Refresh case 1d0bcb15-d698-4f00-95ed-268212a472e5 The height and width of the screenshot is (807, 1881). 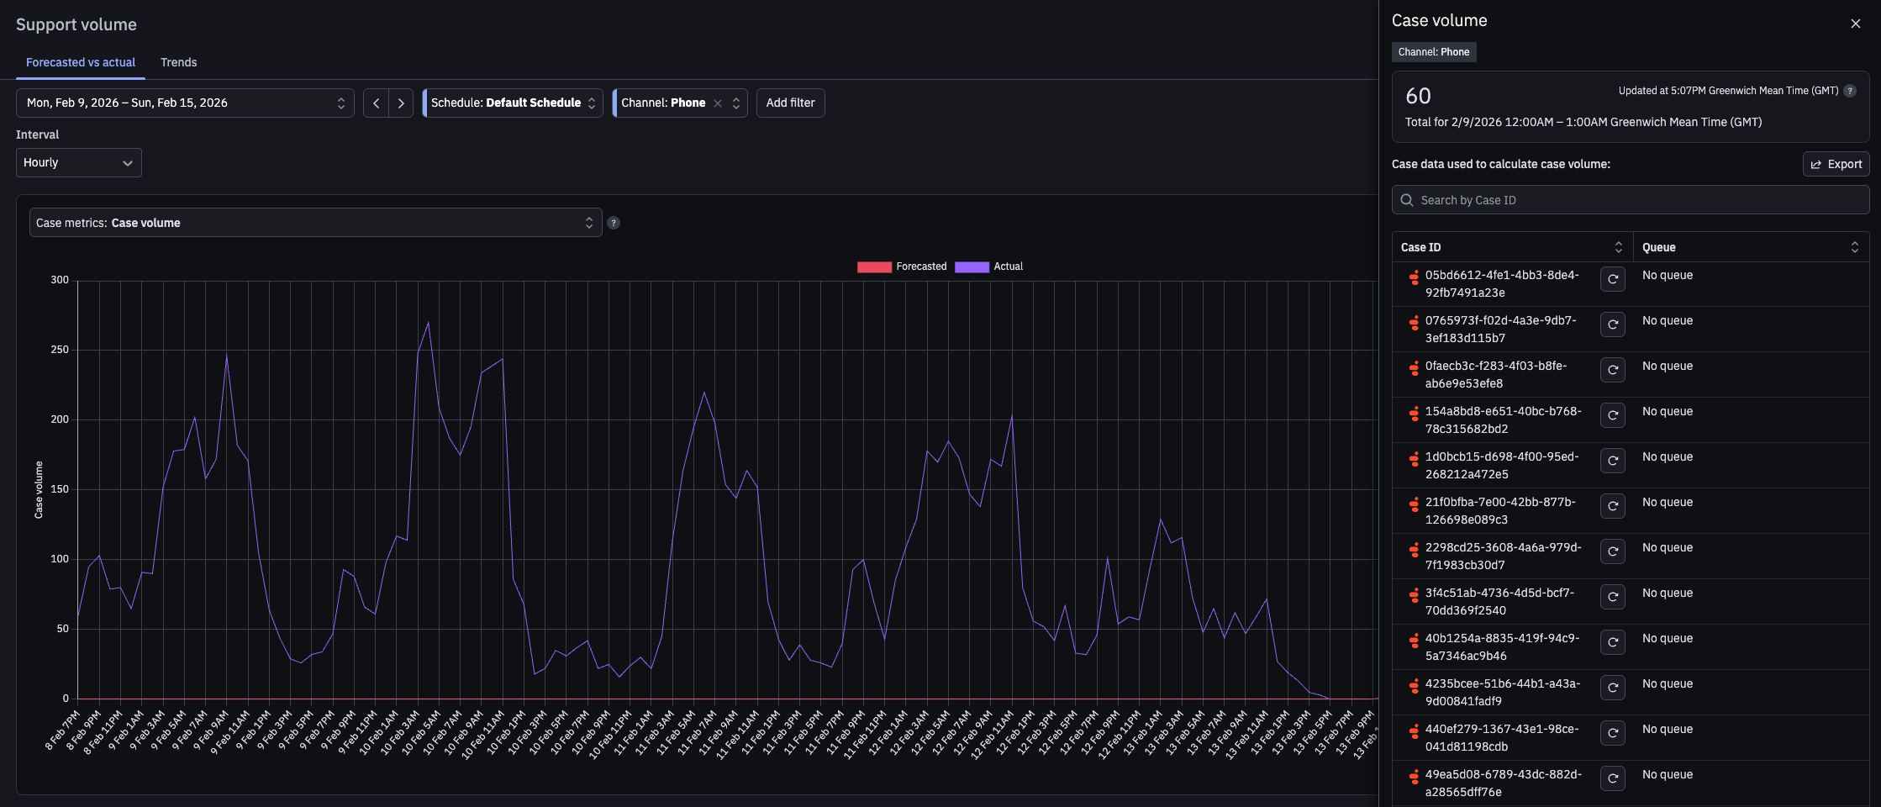pos(1612,461)
